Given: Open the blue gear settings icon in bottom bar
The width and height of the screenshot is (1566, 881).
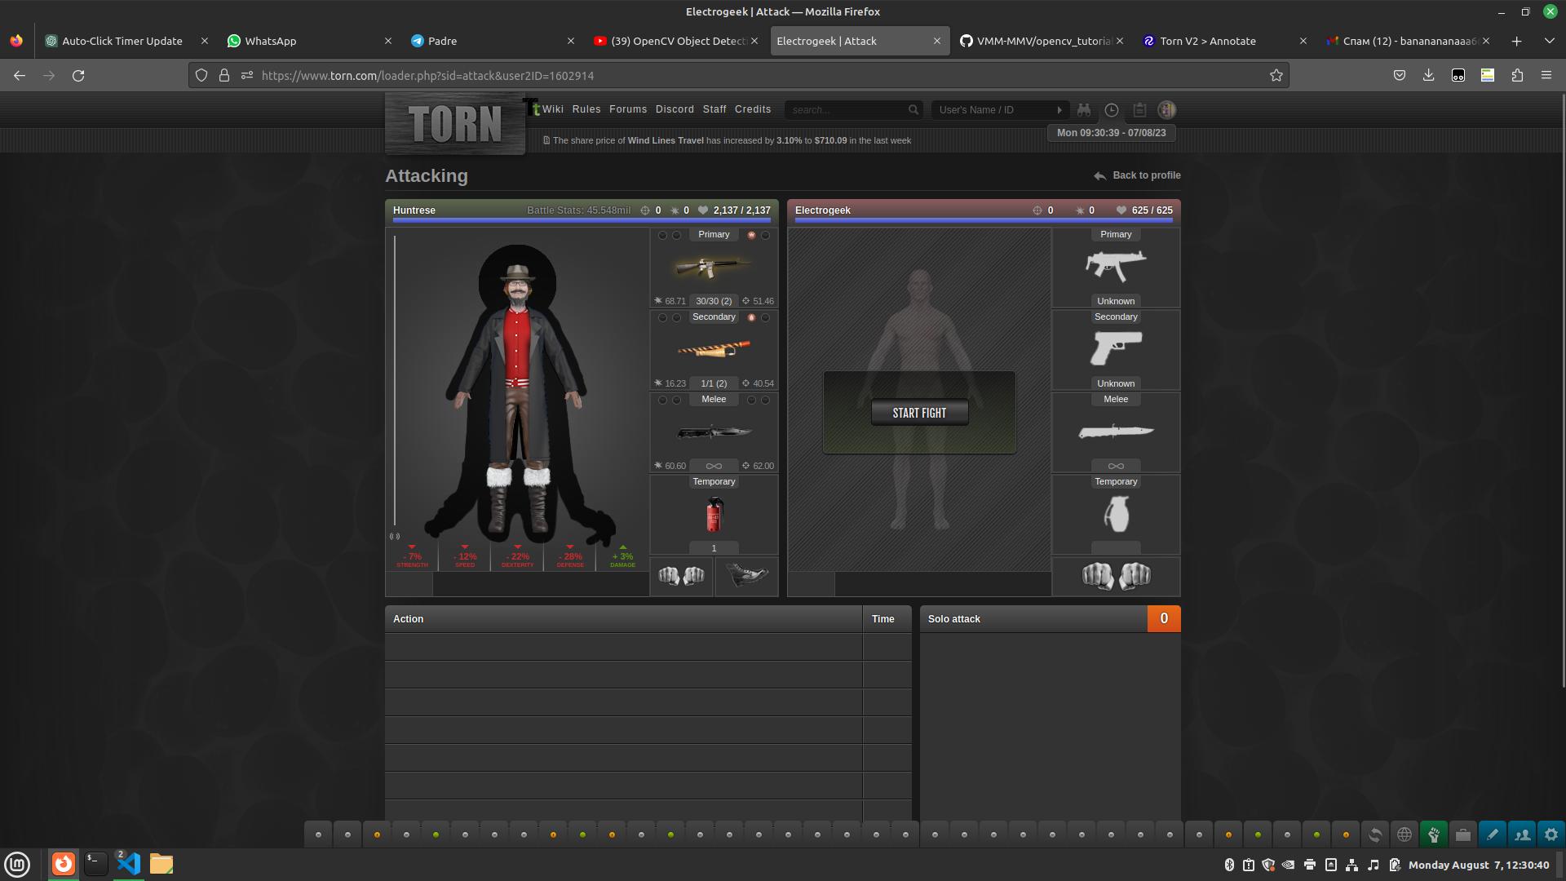Looking at the screenshot, I should point(1551,835).
